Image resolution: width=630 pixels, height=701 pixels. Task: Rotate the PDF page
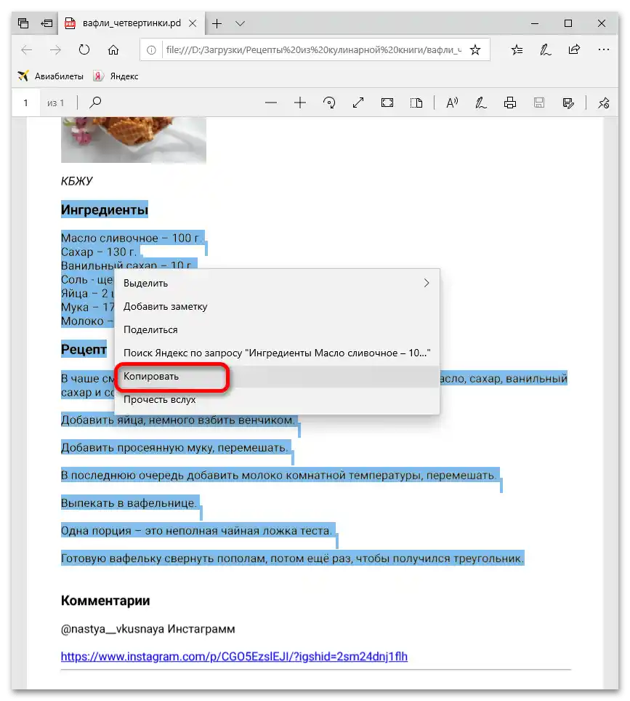[x=329, y=103]
